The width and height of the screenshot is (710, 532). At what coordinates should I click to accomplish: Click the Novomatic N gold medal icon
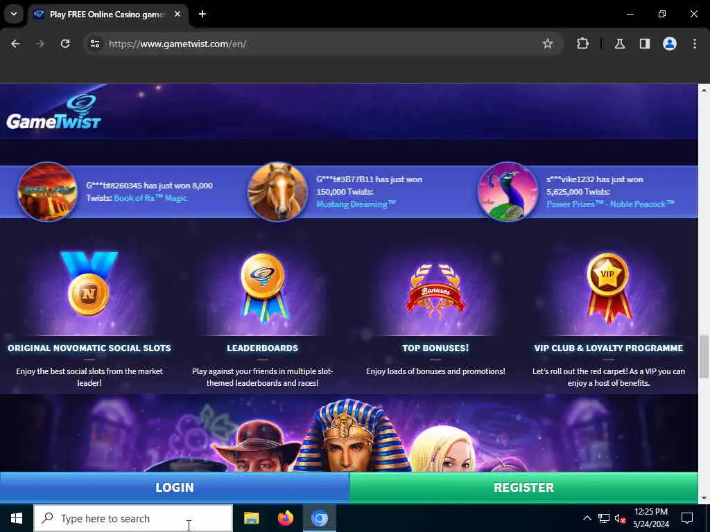point(89,283)
